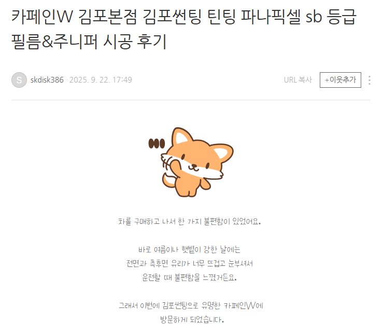Click the word 파나픽셀 in the title
The image size is (383, 335).
(271, 17)
